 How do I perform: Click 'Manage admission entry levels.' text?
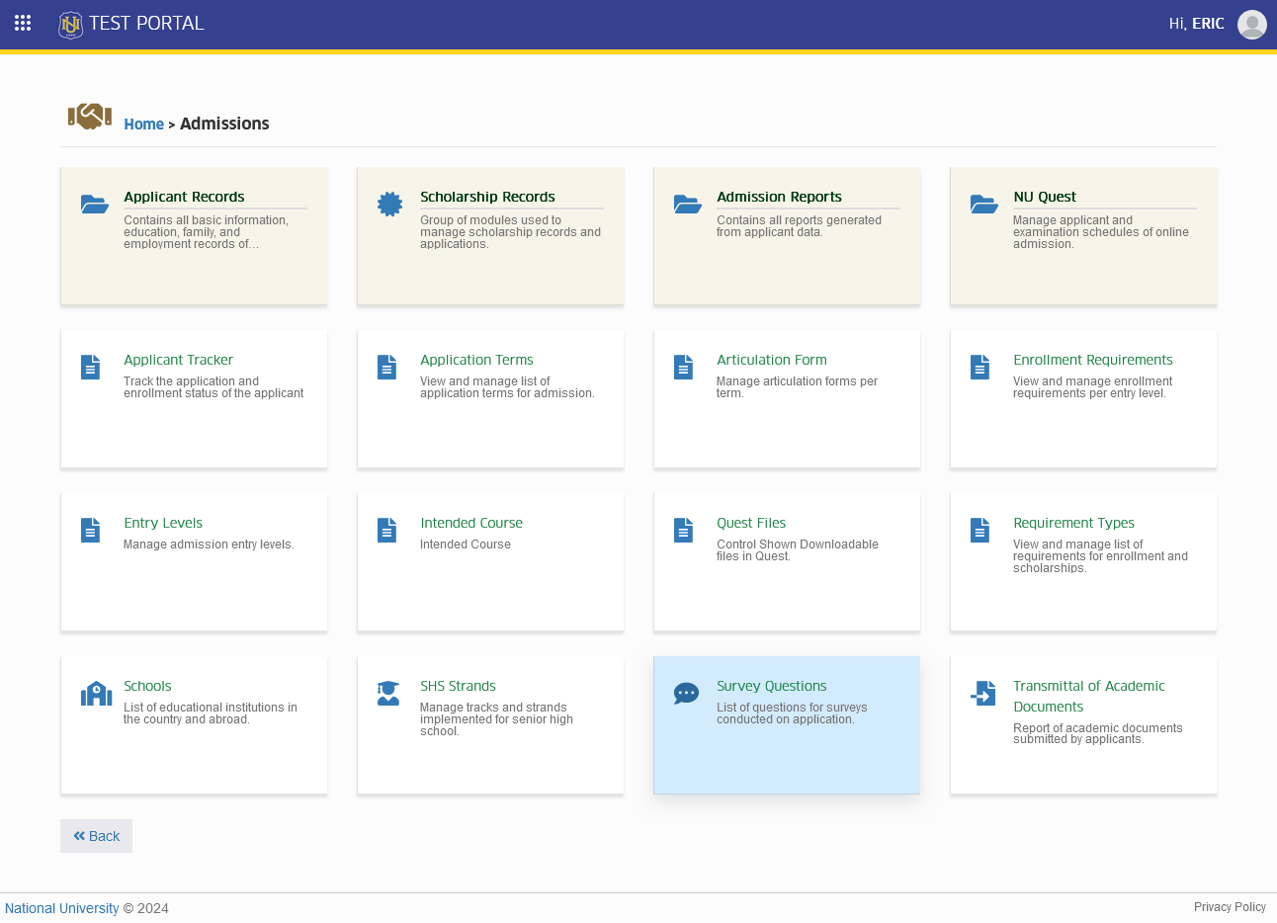coord(209,545)
